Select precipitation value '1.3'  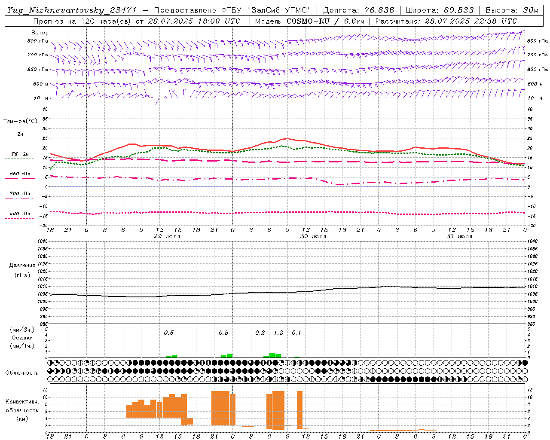tap(278, 333)
